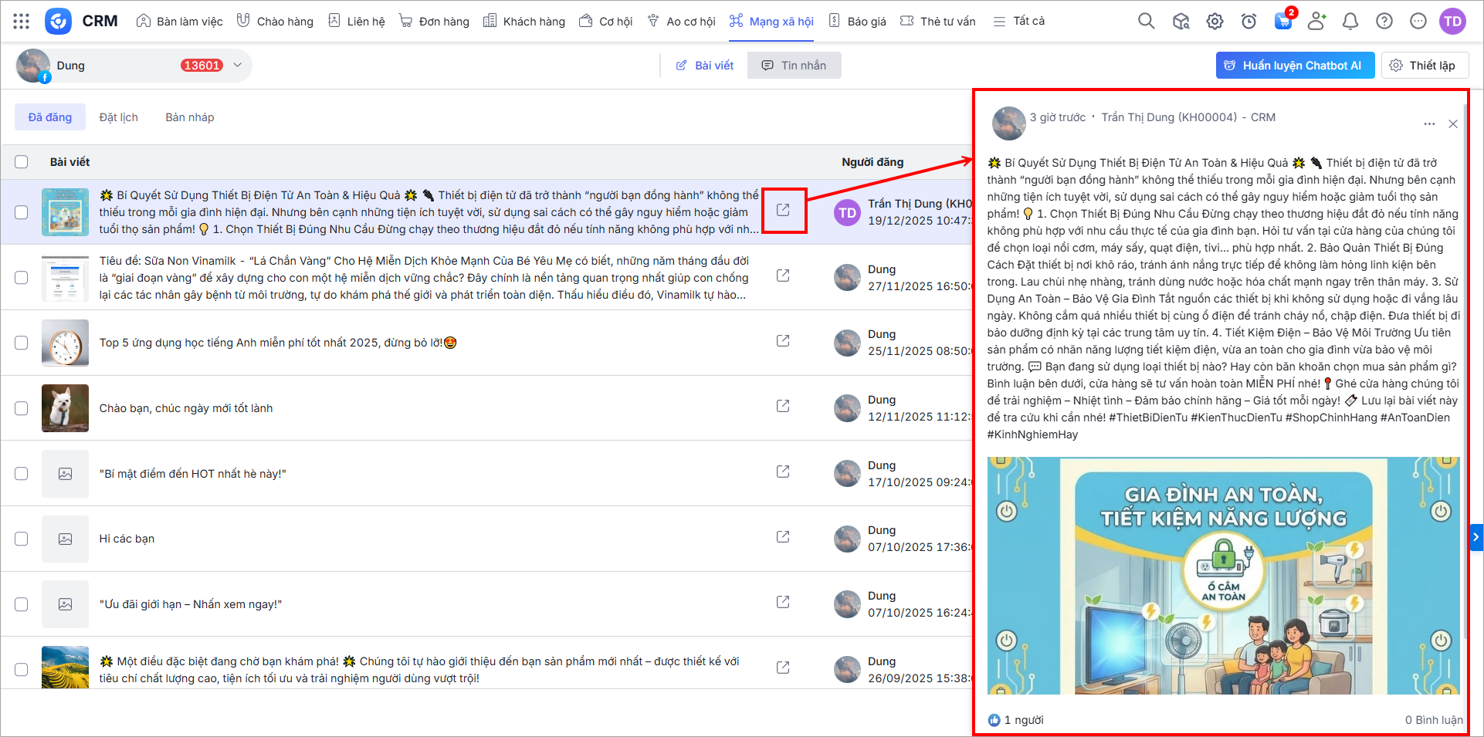This screenshot has height=737, width=1484.
Task: Open the alarm clock reminders icon
Action: (1249, 21)
